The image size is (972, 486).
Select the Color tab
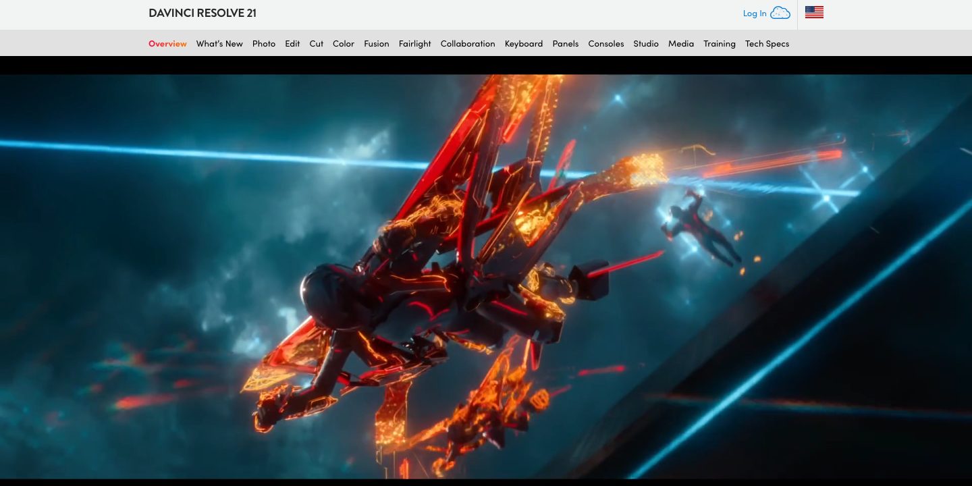[344, 43]
